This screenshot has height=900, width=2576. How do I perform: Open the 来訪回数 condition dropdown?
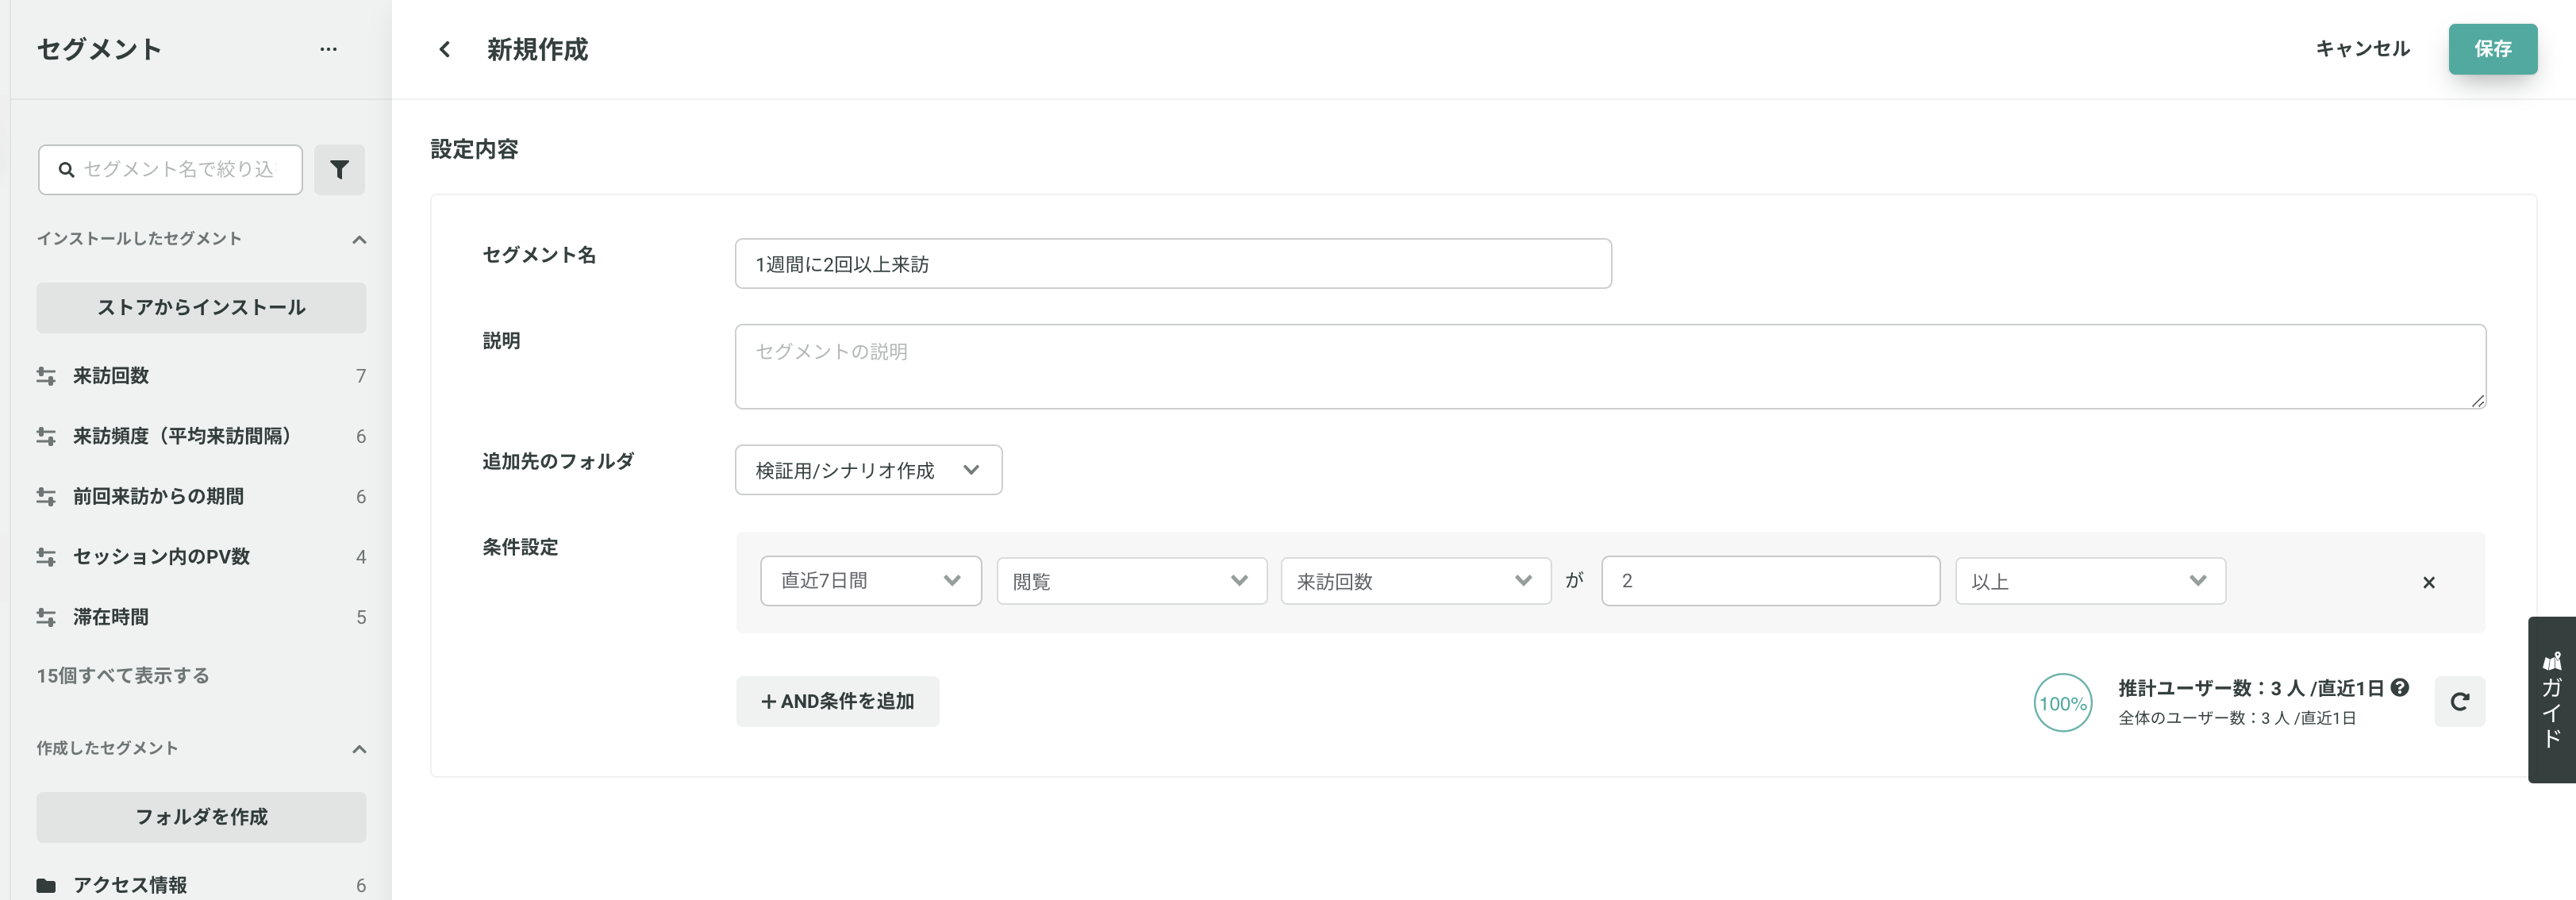click(x=1415, y=581)
